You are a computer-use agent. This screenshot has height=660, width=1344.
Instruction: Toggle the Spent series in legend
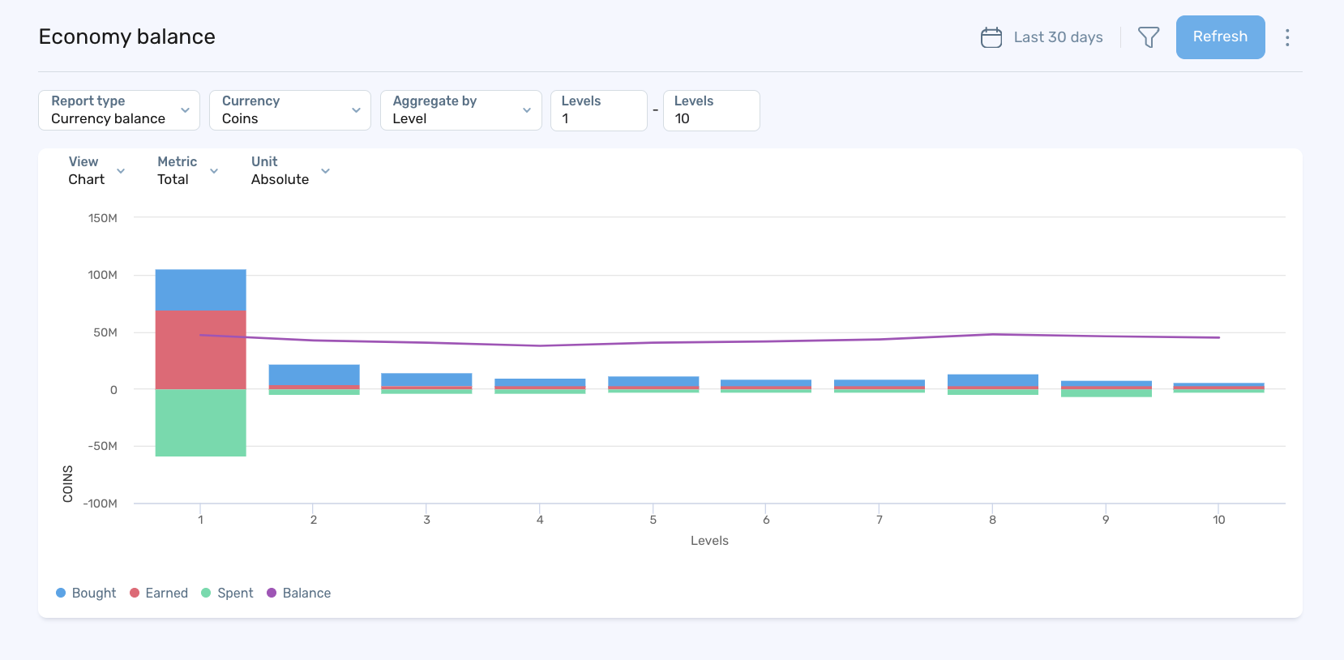coord(227,593)
